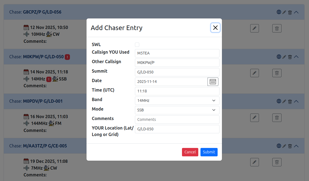Screen dimensions: 309x181
Task: Delete the 19 Dec 2025 7MHz entry
Action: tap(277, 162)
